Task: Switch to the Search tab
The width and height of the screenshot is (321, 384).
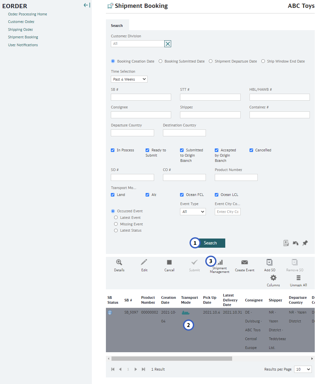Action: (117, 26)
